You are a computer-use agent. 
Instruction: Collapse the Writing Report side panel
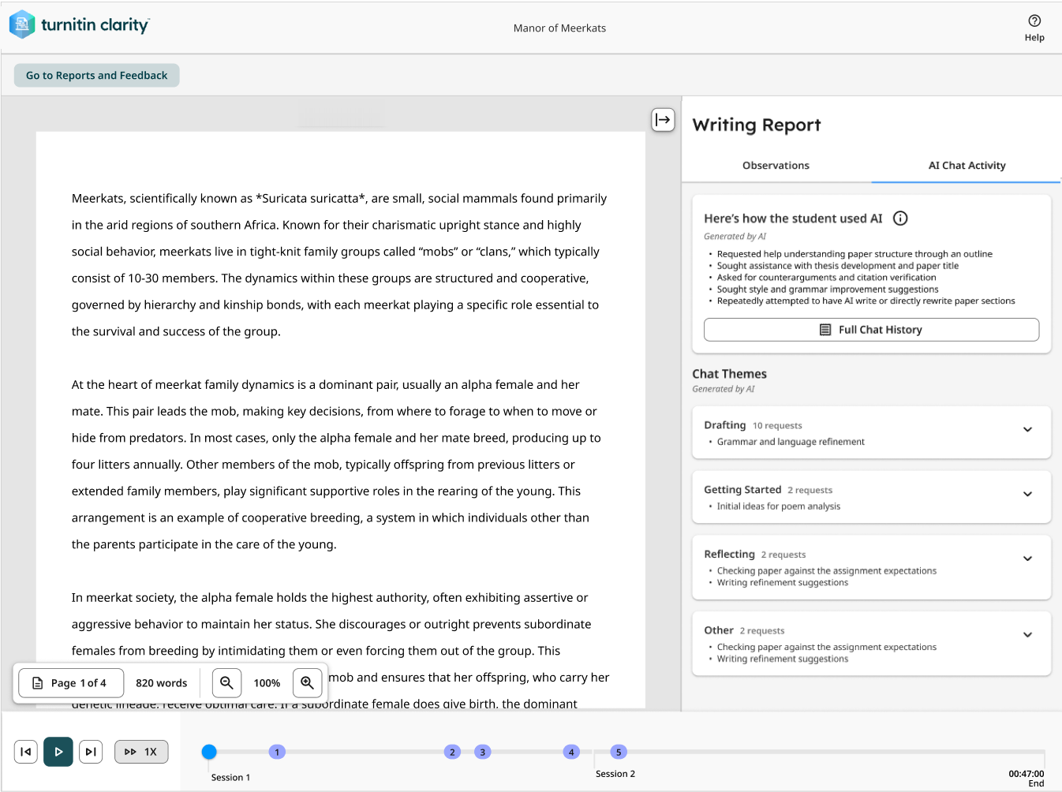point(664,120)
